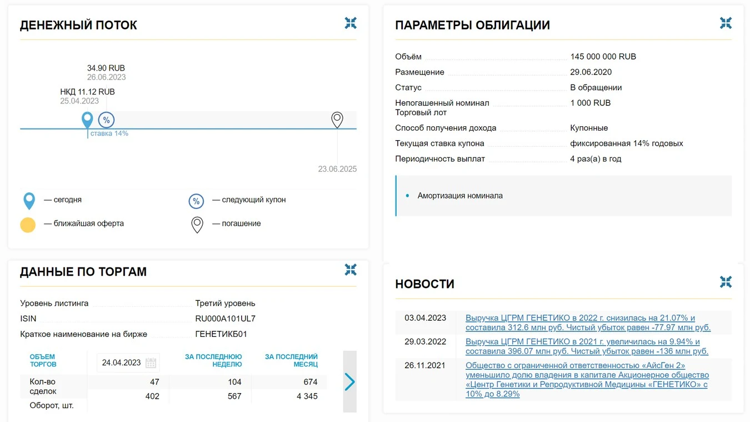The image size is (750, 422).
Task: Click the placement date 29.06.2020
Action: pyautogui.click(x=591, y=72)
